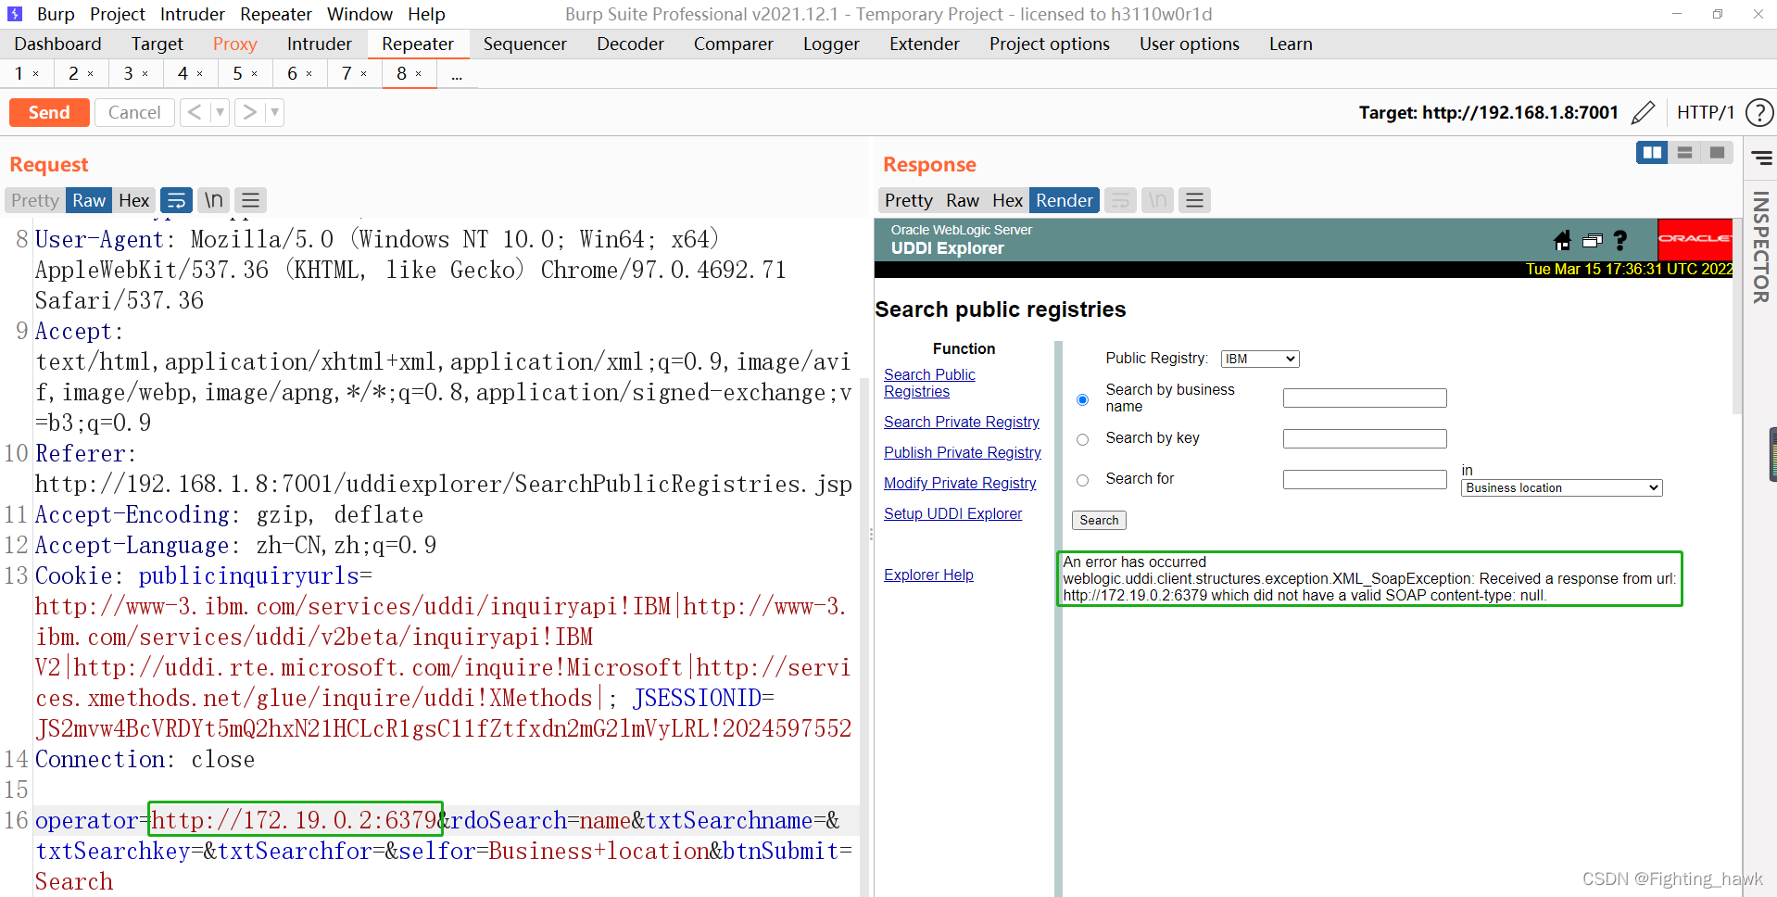Open Explorer Help link
The image size is (1777, 897).
point(928,575)
